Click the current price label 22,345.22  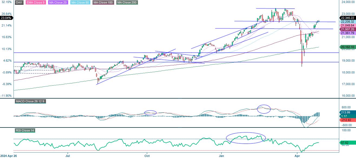347,18
